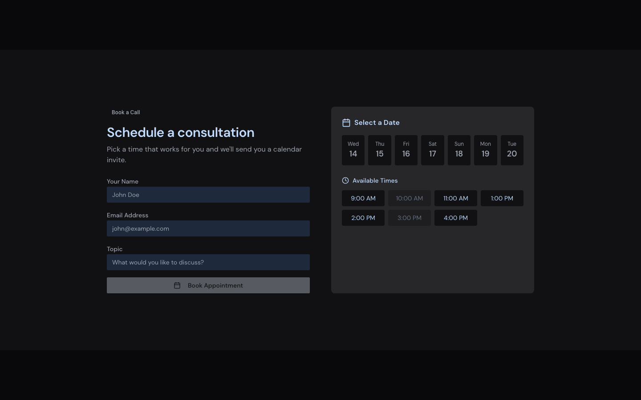Choose the 9:00 AM time slot
This screenshot has width=641, height=400.
363,198
